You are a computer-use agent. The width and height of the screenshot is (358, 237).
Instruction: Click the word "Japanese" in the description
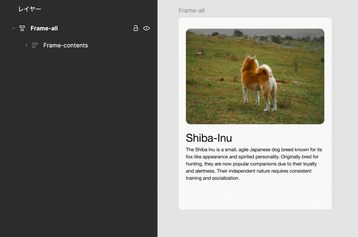tap(260, 150)
